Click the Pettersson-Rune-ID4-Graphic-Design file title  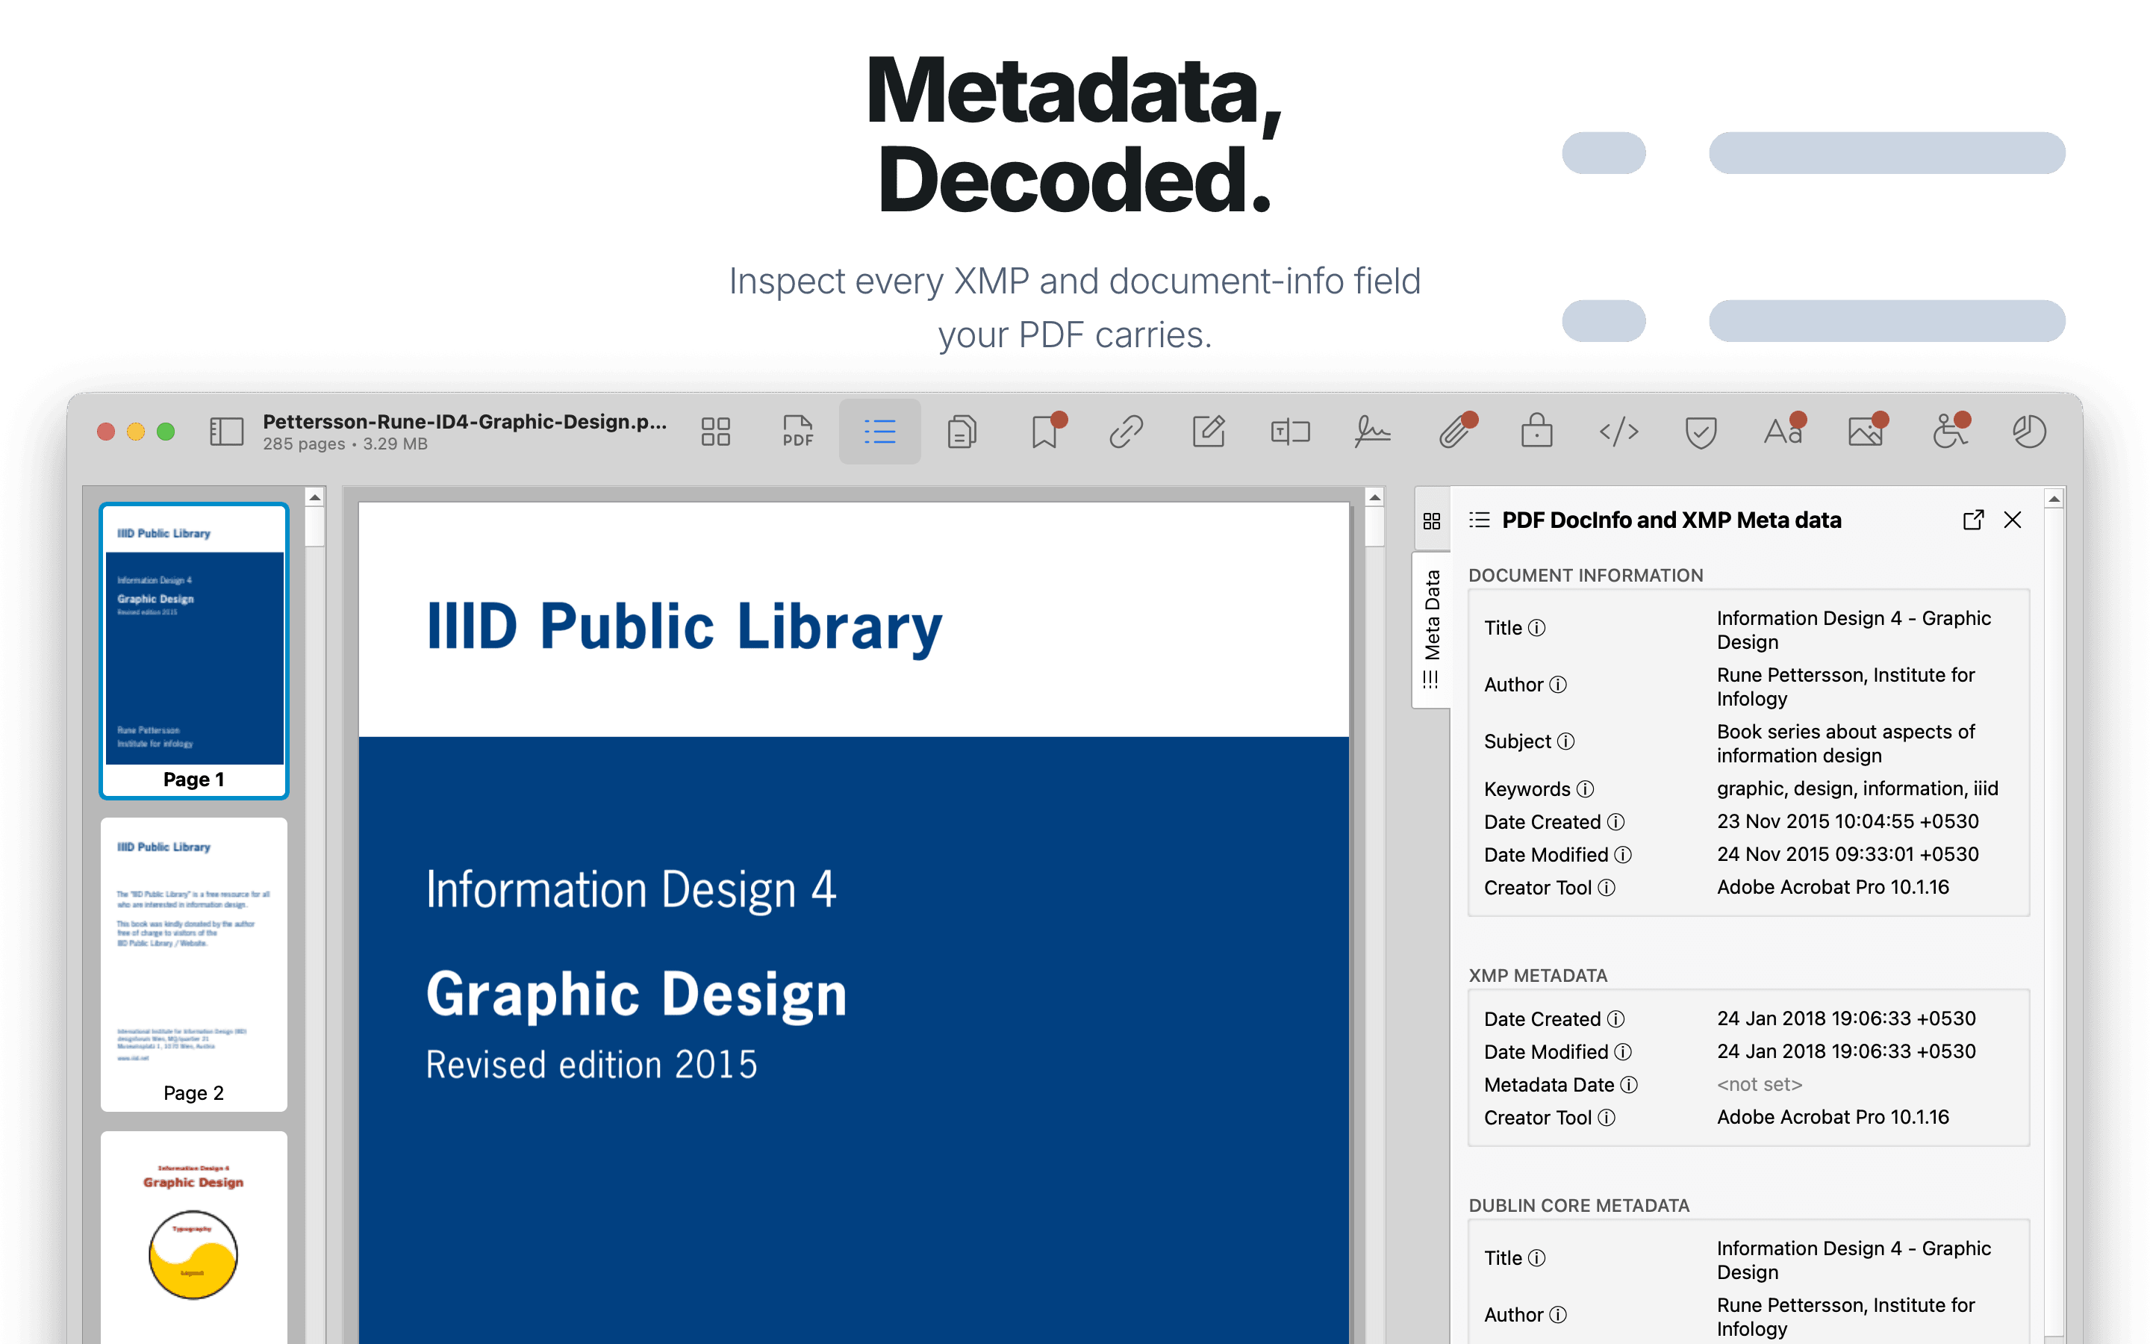coord(464,421)
